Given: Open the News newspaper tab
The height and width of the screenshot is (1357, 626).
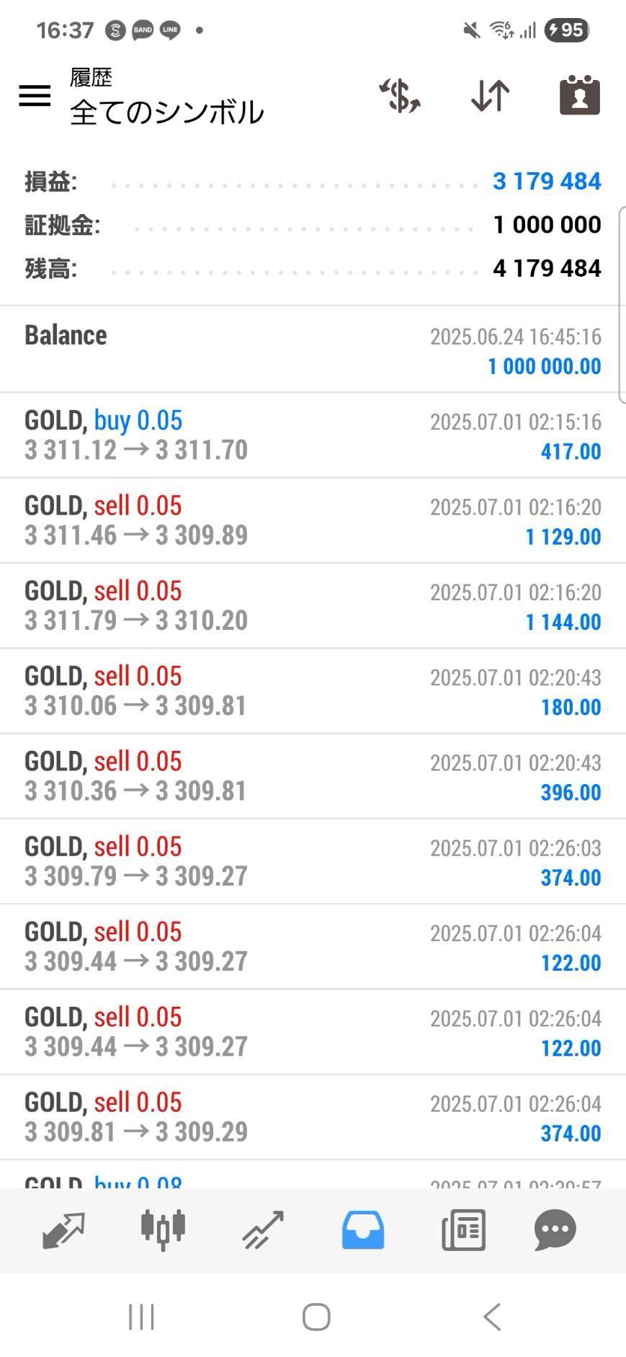Looking at the screenshot, I should coord(463,1229).
